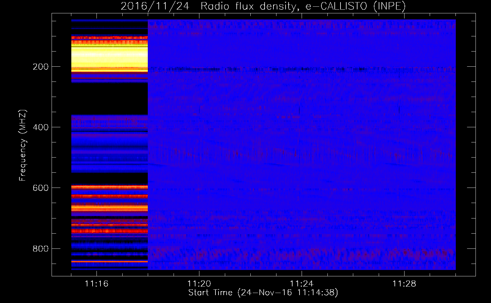Click the 'Start Time (24-Nov-16 11:14:38)' label
Screen dimensions: 491x303
point(263,293)
